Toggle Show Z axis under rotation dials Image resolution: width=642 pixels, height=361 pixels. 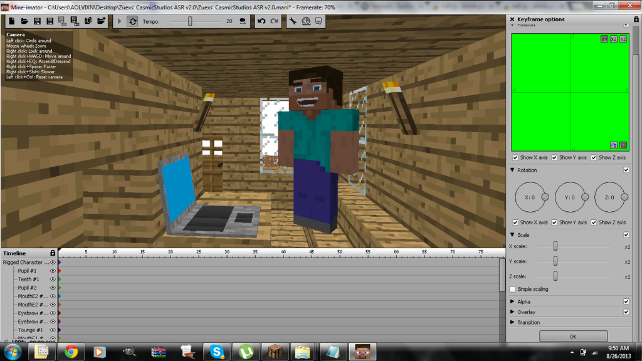(x=594, y=222)
